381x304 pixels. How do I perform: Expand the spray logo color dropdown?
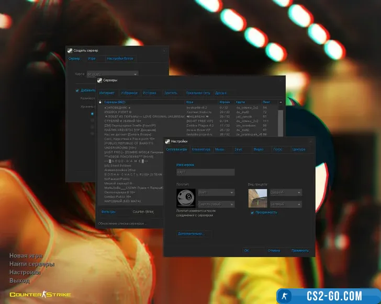216,204
